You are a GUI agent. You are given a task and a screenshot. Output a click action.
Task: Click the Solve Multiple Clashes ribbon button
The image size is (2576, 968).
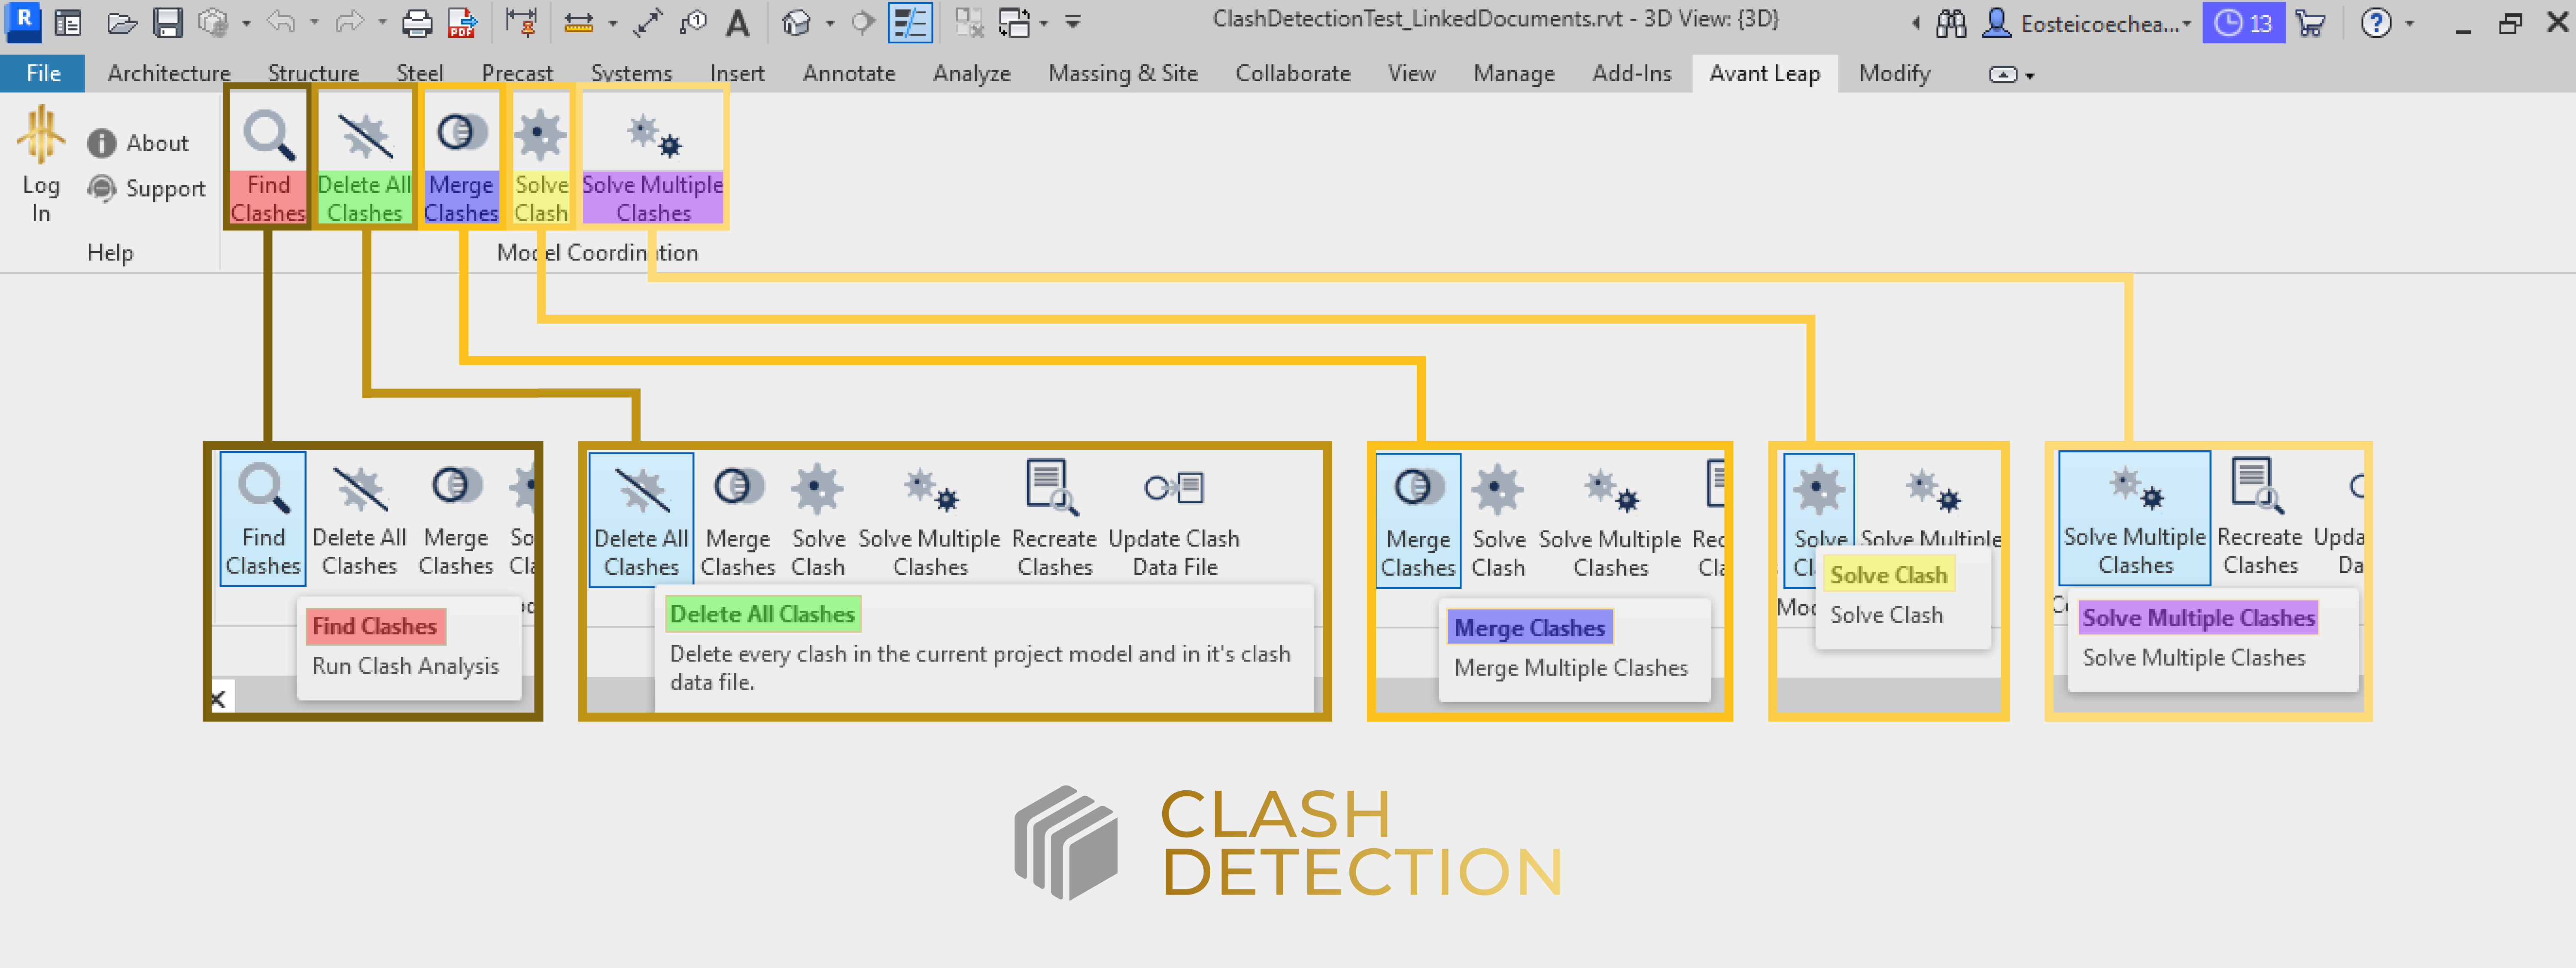click(x=652, y=160)
